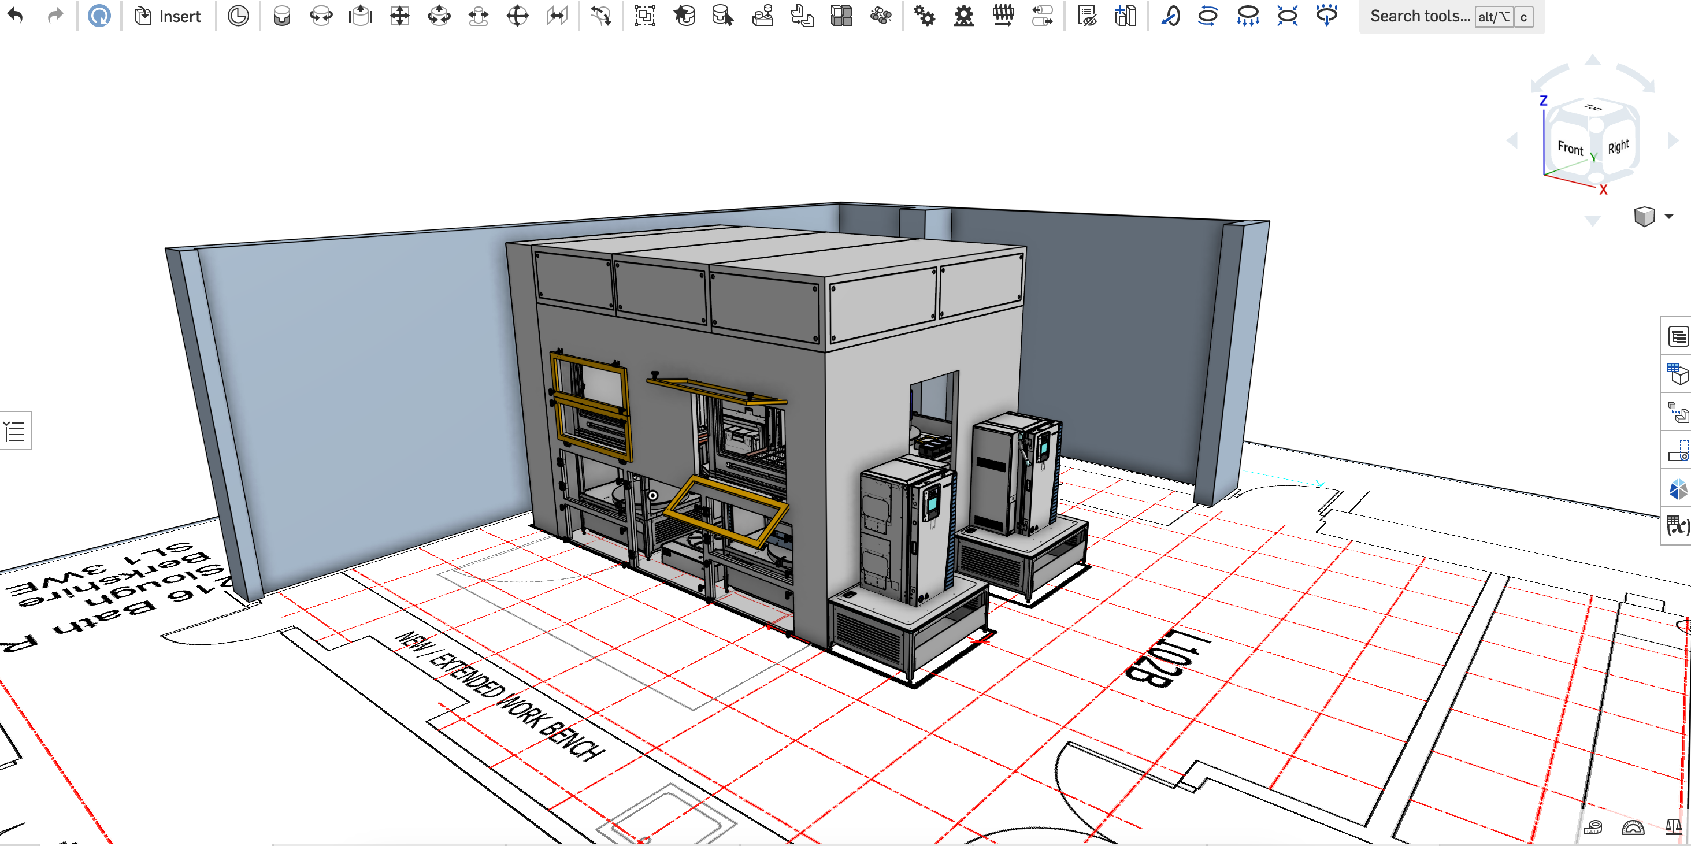
Task: Click the blue circular update/regenerate icon
Action: pos(99,16)
